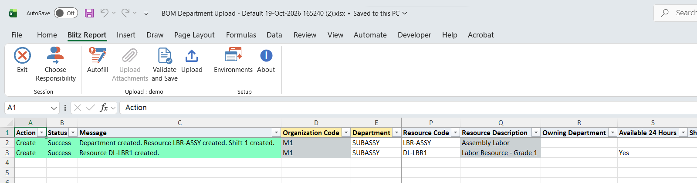Screen dimensions: 697x183
Task: Click the Save floppy disk icon
Action: tap(89, 13)
